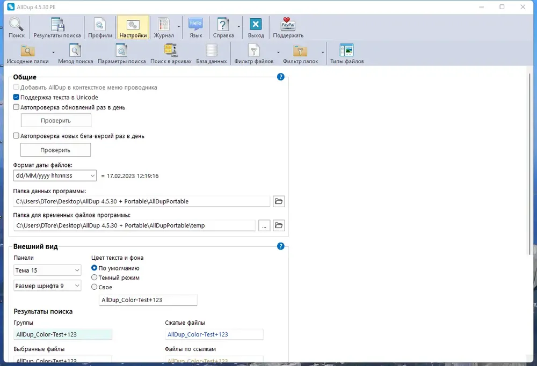The image size is (537, 366).
Task: Click the Формат даты файлов label
Action: 43,165
